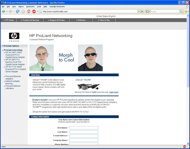Screen dimensions: 190x149
Task: Click the Done status bar text
Action: click(x=3, y=147)
